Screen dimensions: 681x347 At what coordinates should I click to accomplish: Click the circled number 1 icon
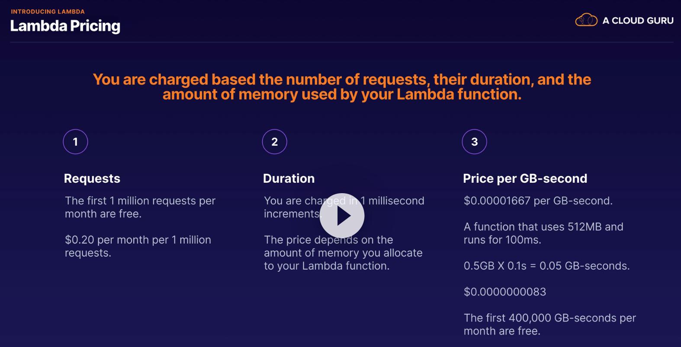(75, 142)
